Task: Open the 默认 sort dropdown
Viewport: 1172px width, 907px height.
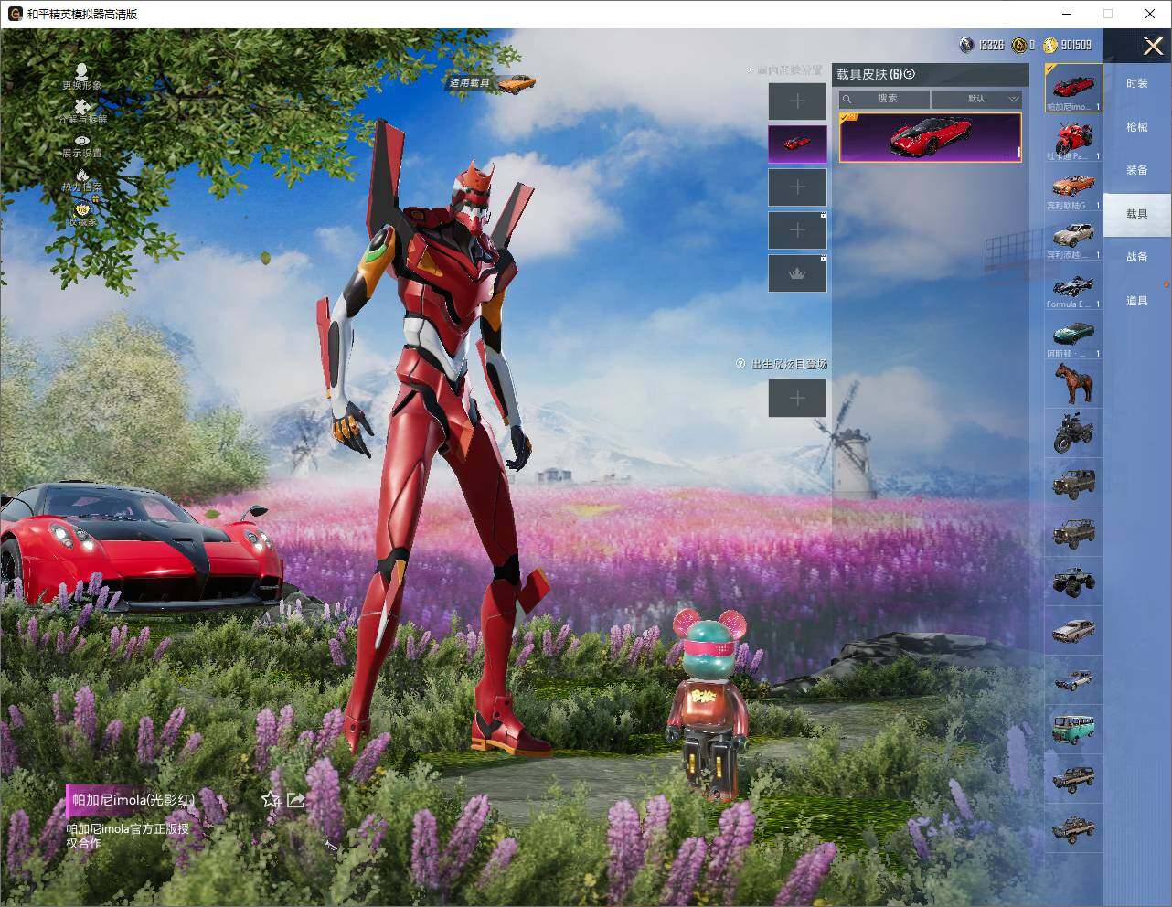Action: point(976,99)
